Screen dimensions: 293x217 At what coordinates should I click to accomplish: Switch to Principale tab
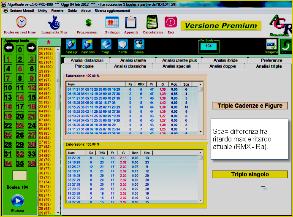(84, 66)
